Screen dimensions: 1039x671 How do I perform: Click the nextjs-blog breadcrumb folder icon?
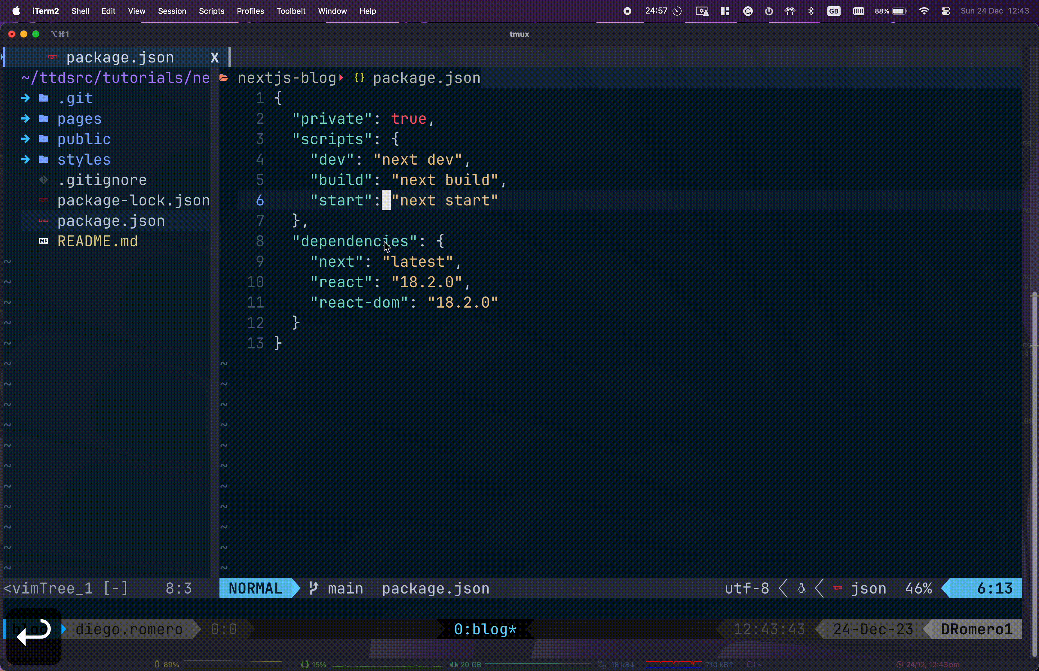pos(224,78)
